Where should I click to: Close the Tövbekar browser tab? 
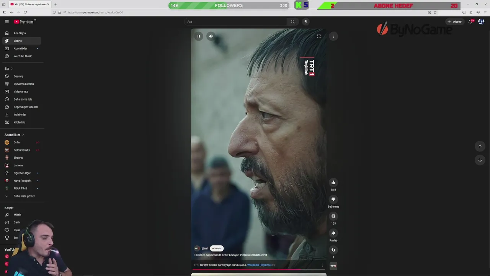pos(48,4)
